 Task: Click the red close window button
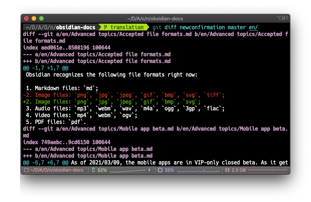[26, 18]
